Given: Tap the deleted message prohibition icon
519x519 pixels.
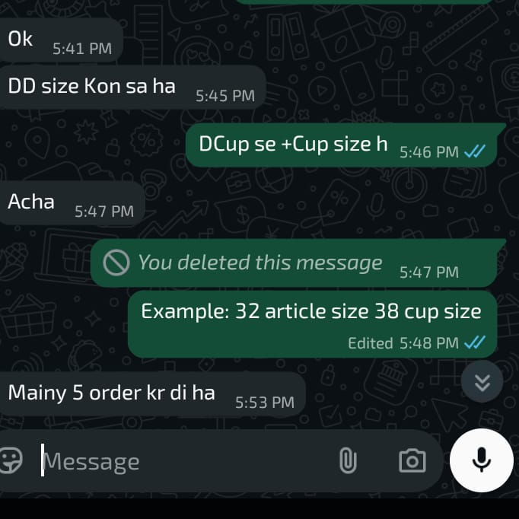Looking at the screenshot, I should tap(116, 263).
